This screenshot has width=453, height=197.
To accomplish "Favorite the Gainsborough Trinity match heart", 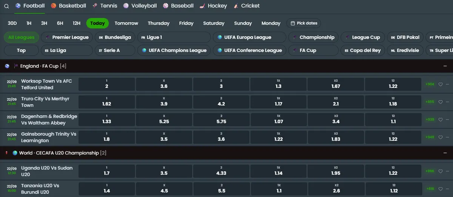I will pos(441,137).
